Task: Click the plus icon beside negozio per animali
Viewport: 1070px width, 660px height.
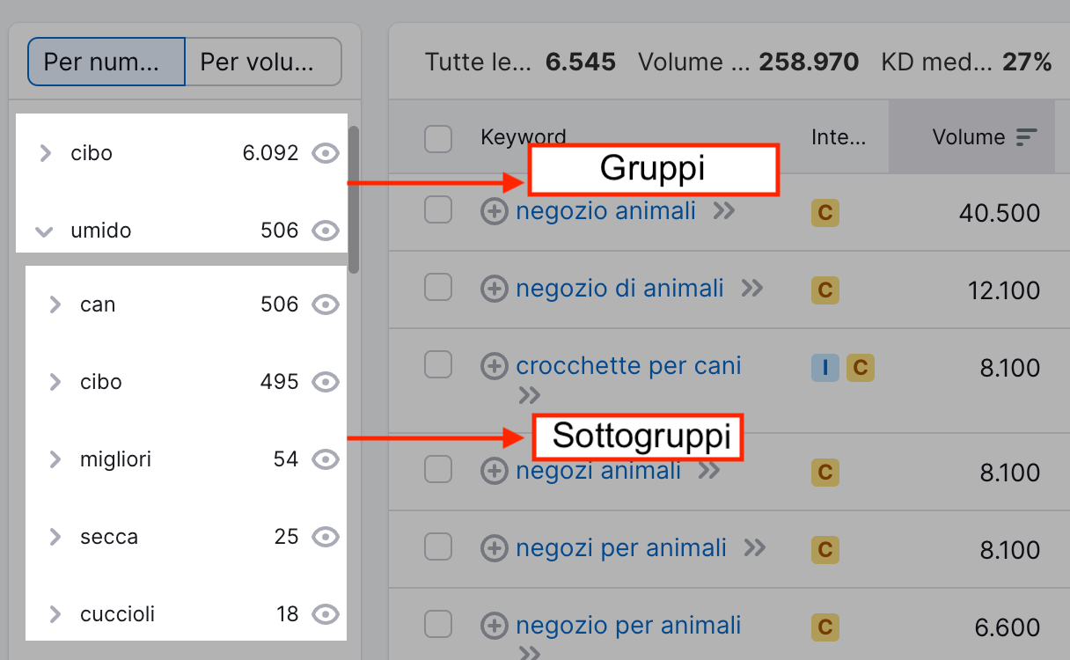Action: tap(494, 626)
